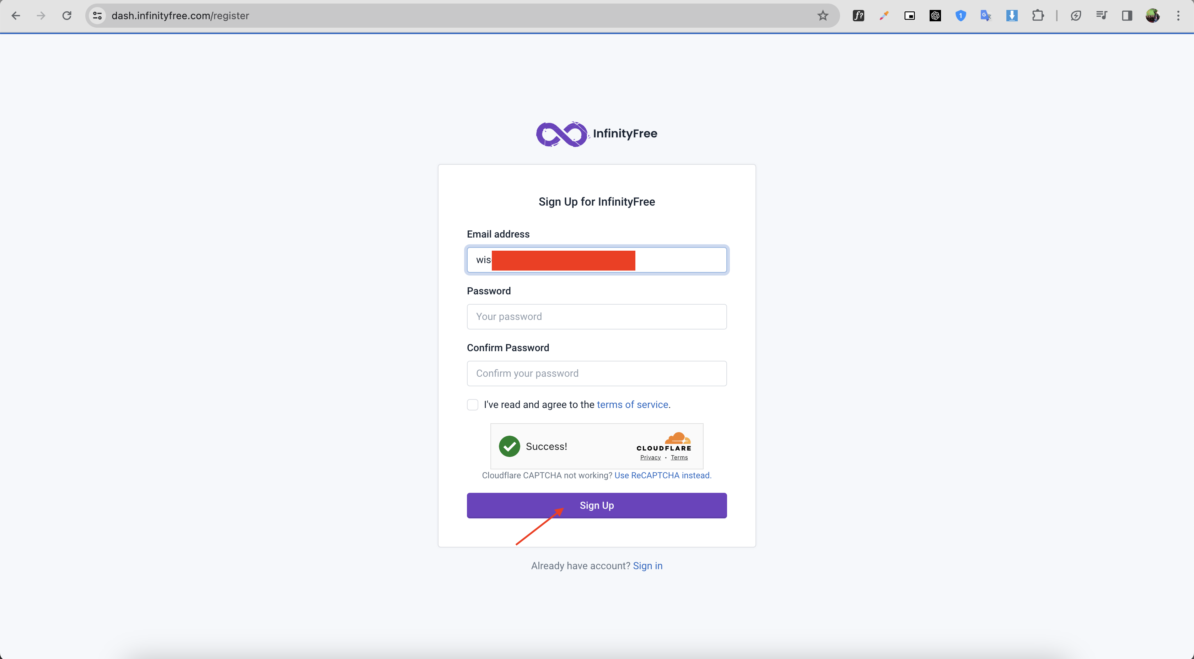Reload the page
This screenshot has height=659, width=1194.
67,16
